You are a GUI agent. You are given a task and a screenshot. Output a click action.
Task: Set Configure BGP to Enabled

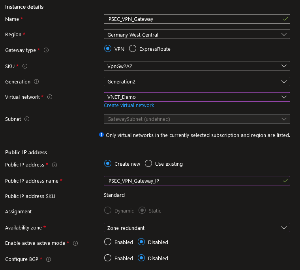108,258
